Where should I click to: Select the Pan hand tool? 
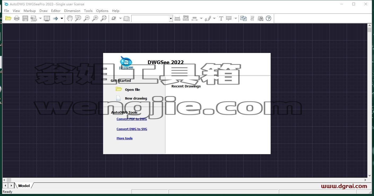(x=69, y=18)
